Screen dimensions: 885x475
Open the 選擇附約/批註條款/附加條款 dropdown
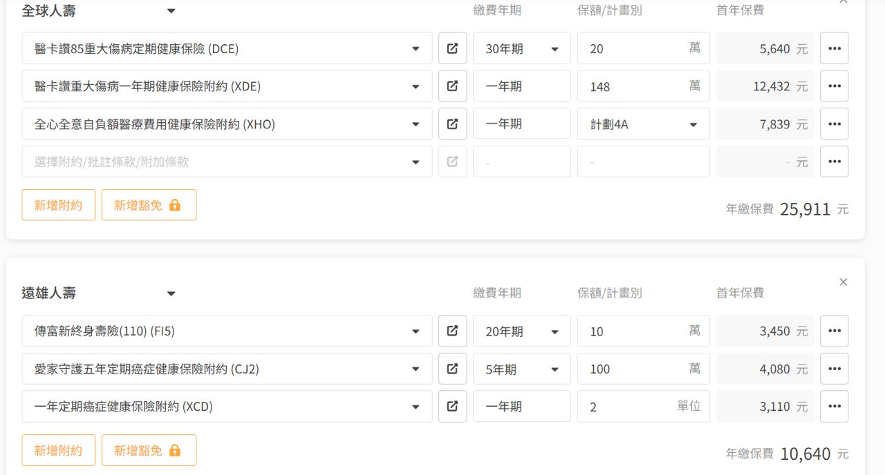[x=227, y=162]
